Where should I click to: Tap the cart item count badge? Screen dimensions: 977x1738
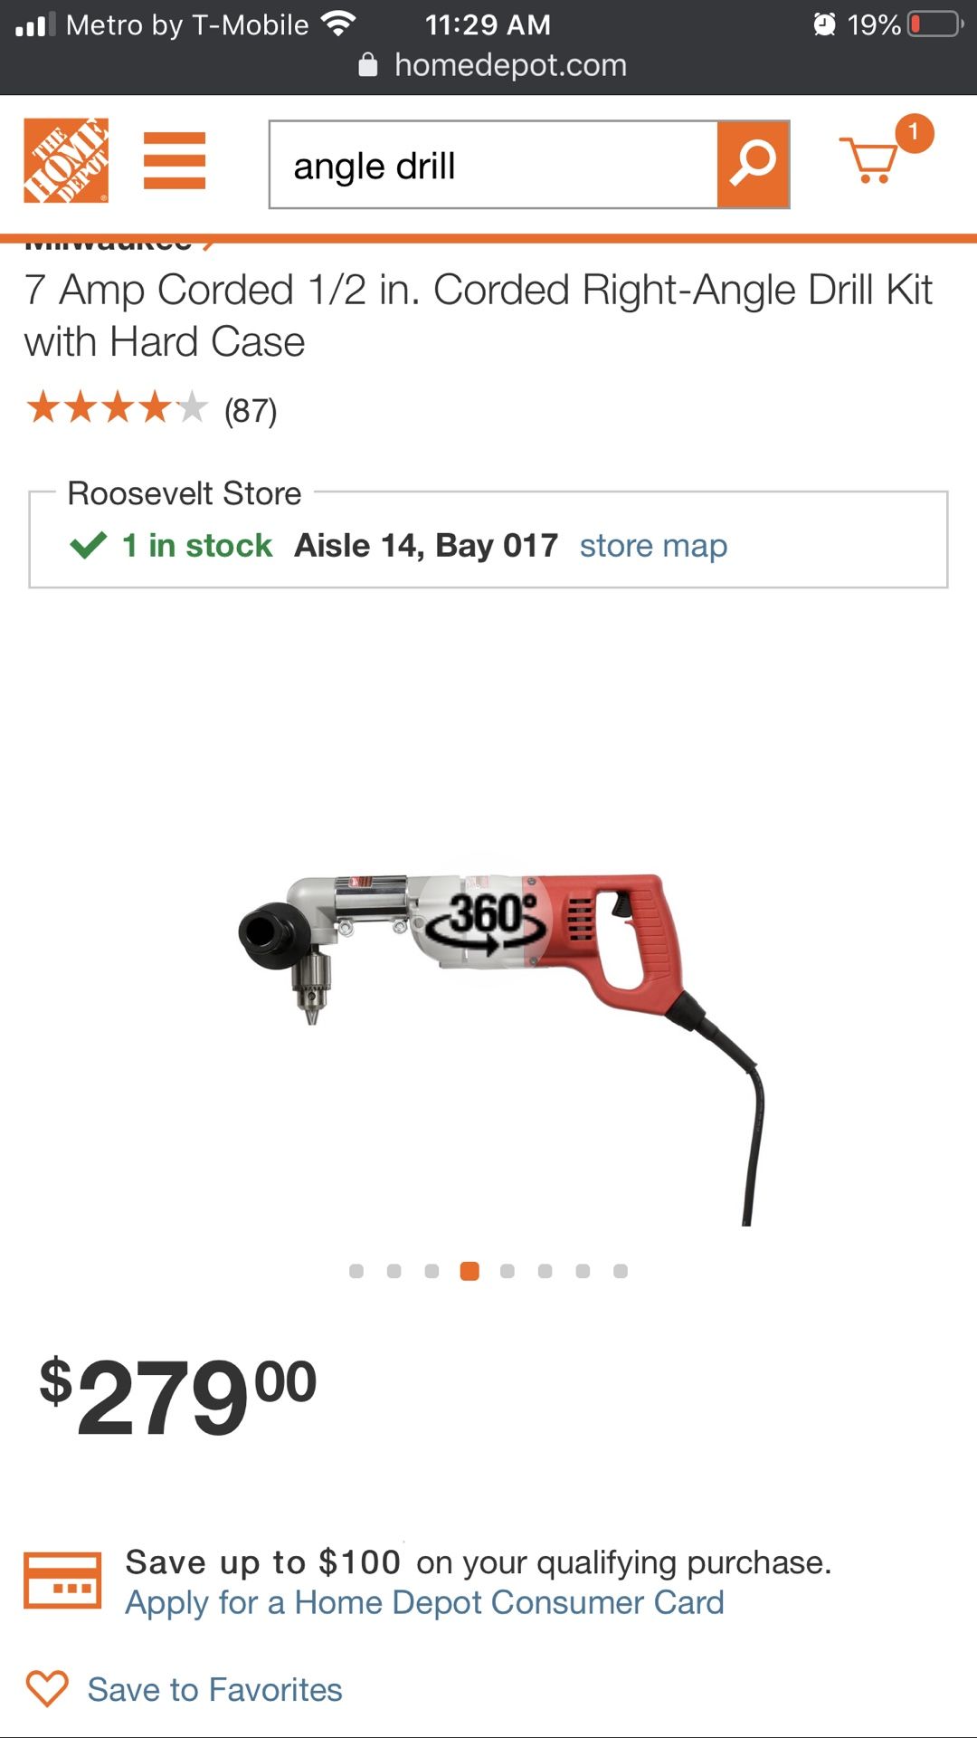[x=914, y=134]
